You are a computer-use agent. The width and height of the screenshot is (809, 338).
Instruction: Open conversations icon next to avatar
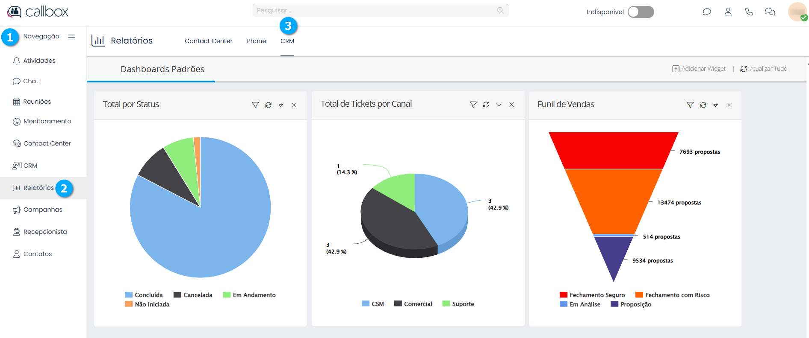point(770,12)
